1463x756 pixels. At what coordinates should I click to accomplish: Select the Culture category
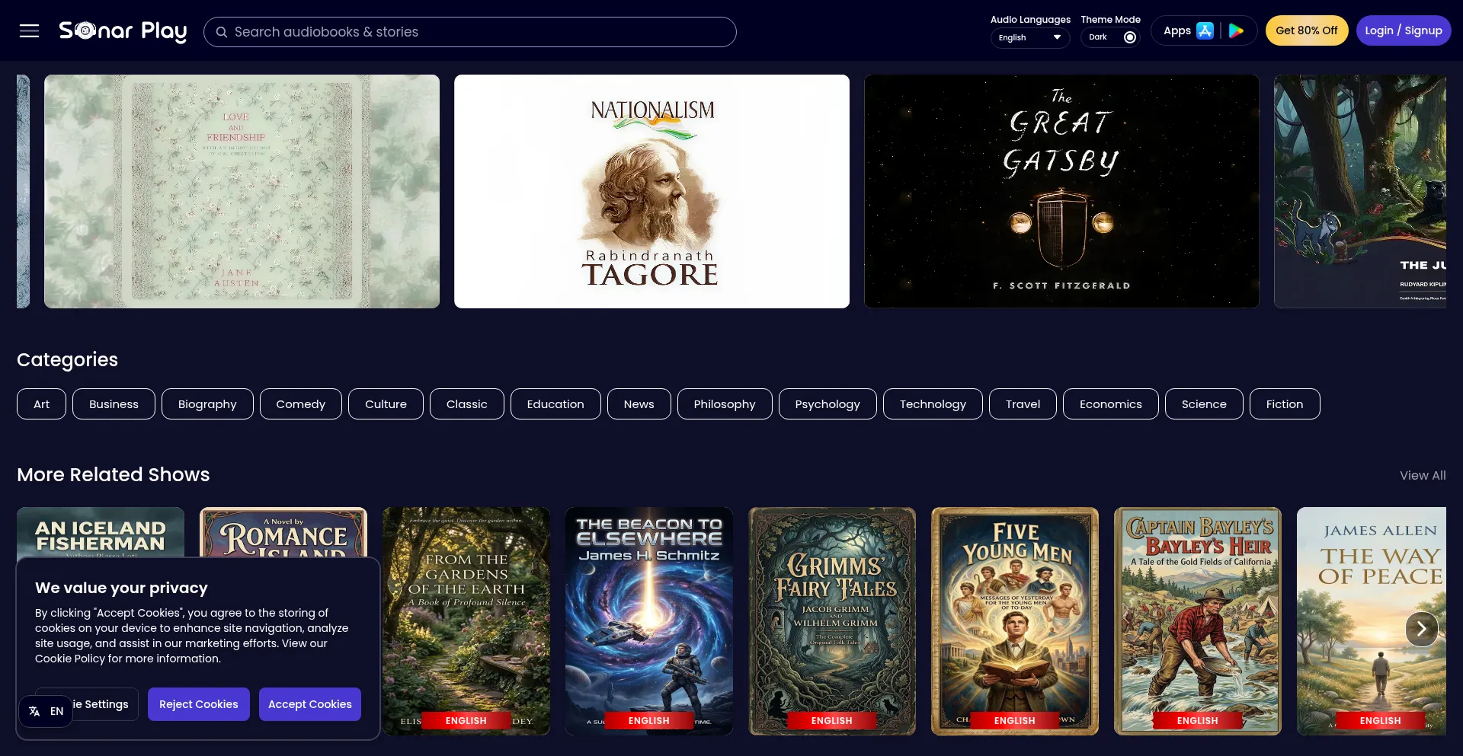point(386,404)
